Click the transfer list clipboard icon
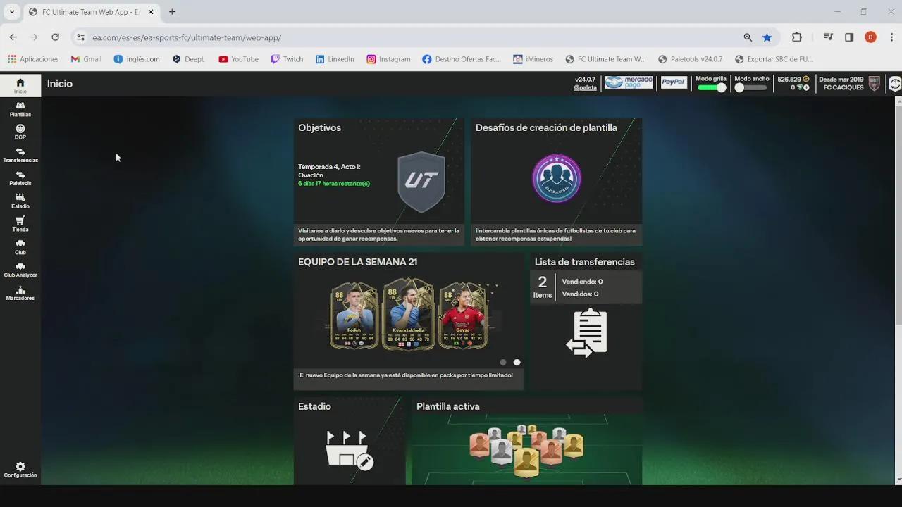The width and height of the screenshot is (902, 507). pyautogui.click(x=586, y=332)
